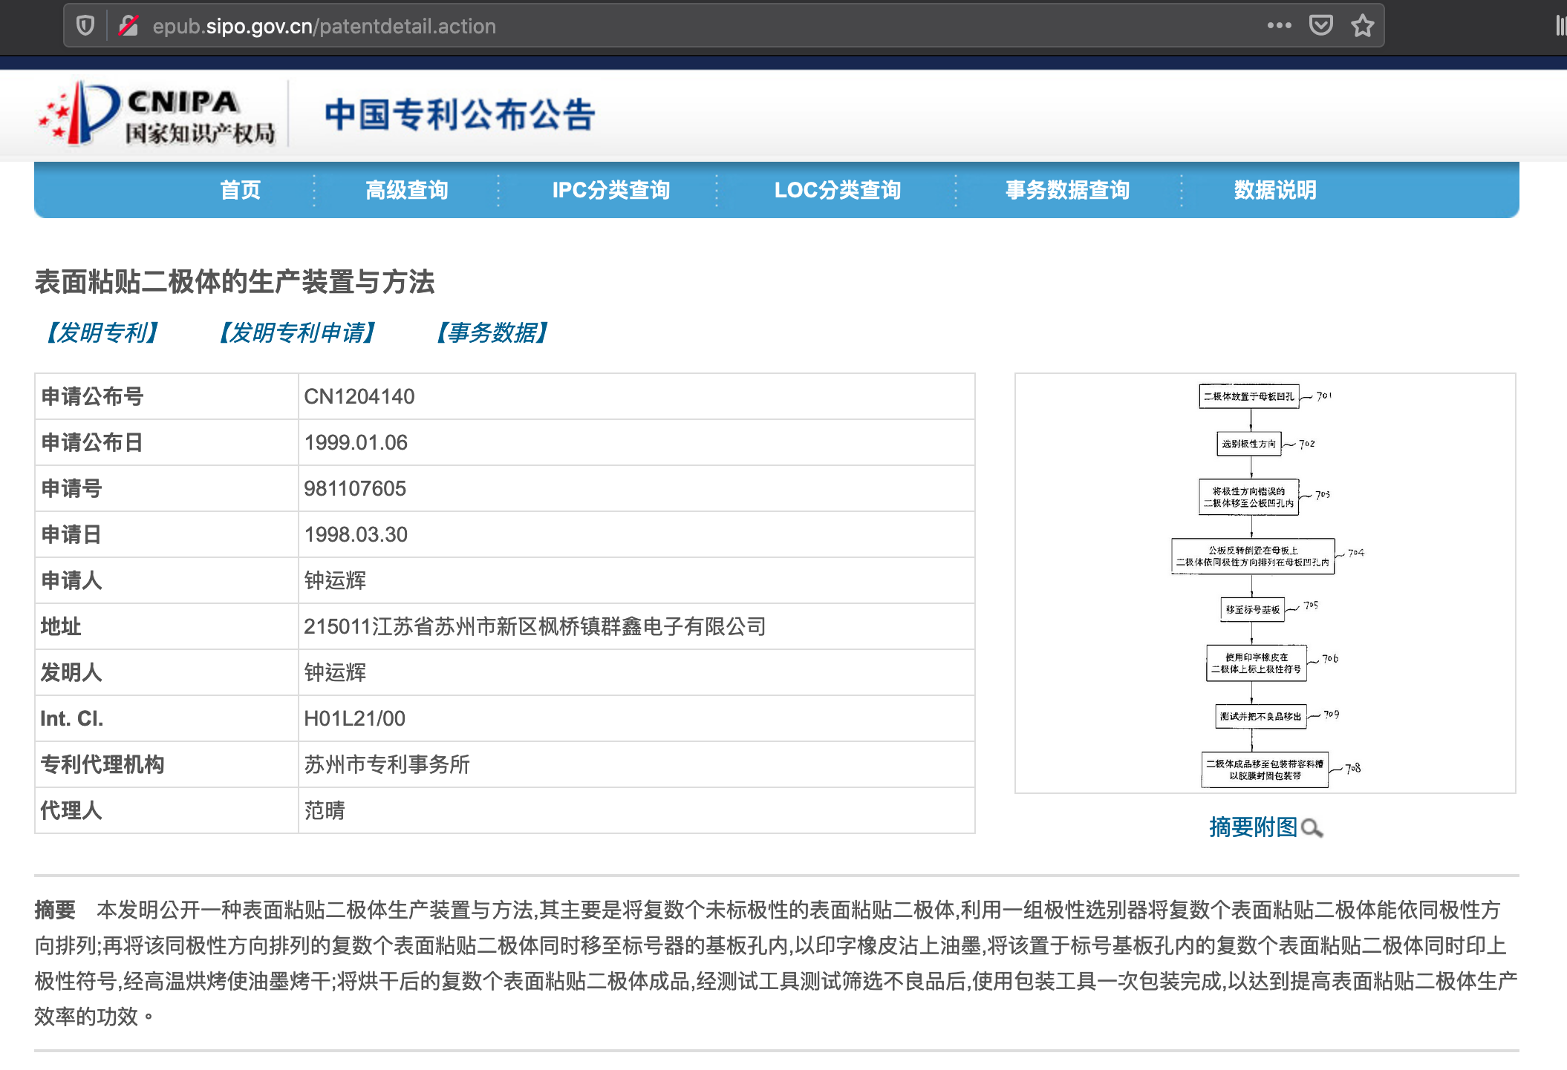Click the tracking protection shield icon
This screenshot has height=1070, width=1567.
coord(85,26)
